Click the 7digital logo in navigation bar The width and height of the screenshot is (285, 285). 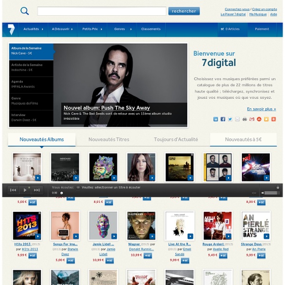click(x=11, y=29)
